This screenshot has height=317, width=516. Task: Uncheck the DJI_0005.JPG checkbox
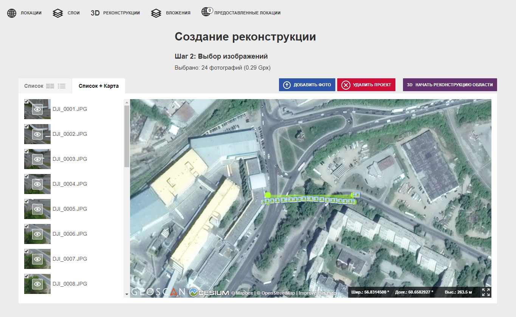tap(26, 201)
